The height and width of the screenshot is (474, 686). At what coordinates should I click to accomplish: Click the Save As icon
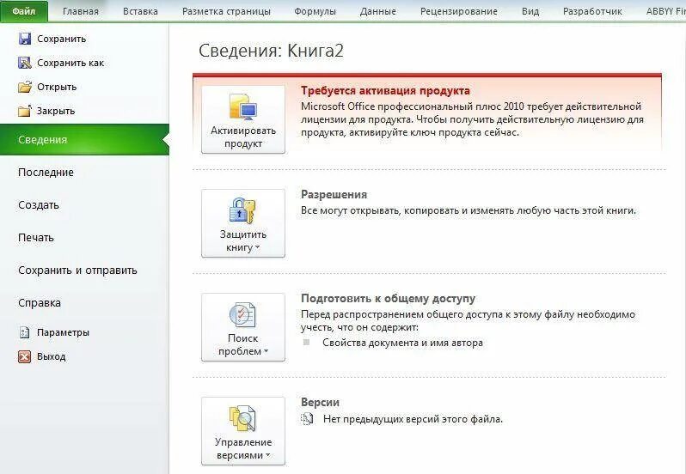point(24,63)
